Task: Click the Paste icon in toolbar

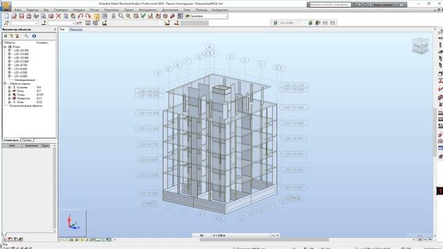Action: pos(73,16)
